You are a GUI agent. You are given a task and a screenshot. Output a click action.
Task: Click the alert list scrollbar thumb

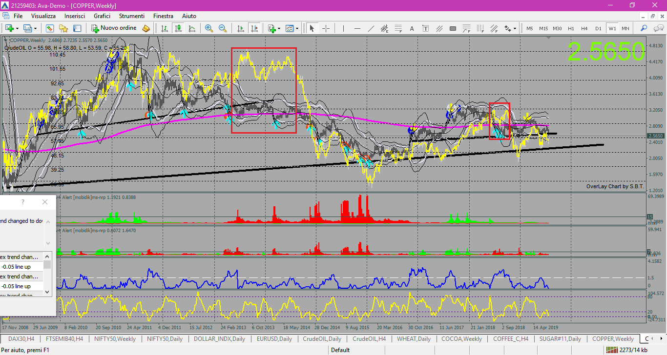pos(47,265)
